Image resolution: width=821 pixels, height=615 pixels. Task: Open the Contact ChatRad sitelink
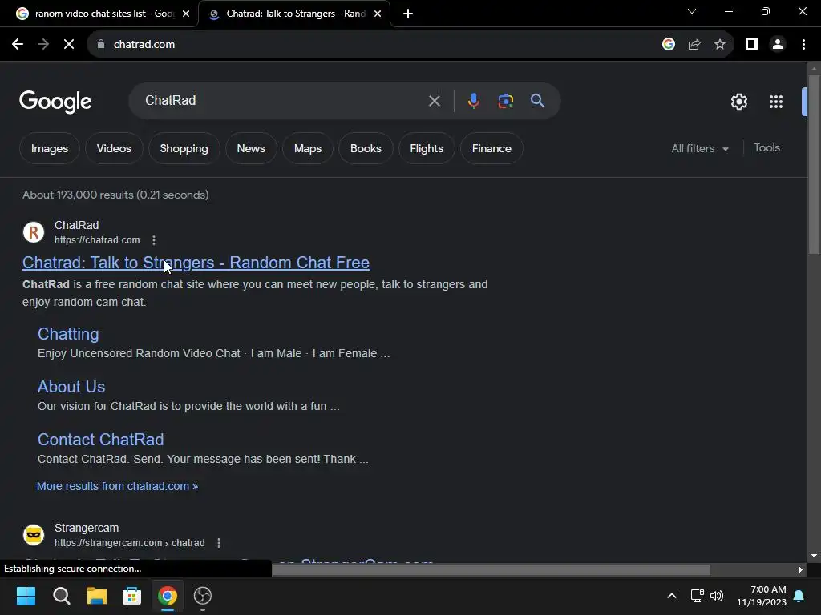point(100,440)
